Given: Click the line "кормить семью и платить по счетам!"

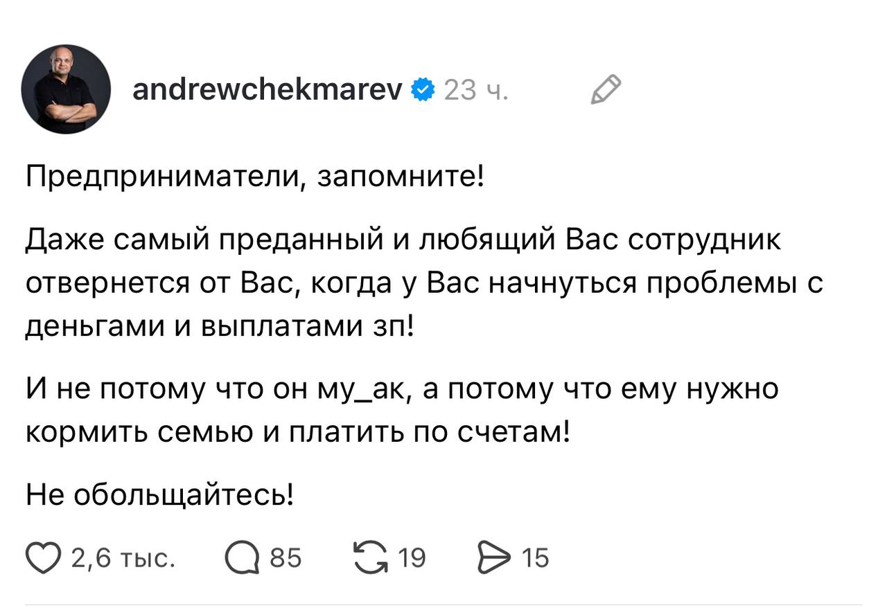Looking at the screenshot, I should click(298, 432).
